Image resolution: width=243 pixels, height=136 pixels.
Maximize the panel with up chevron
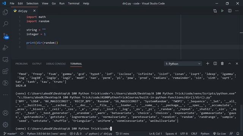pos(229,63)
